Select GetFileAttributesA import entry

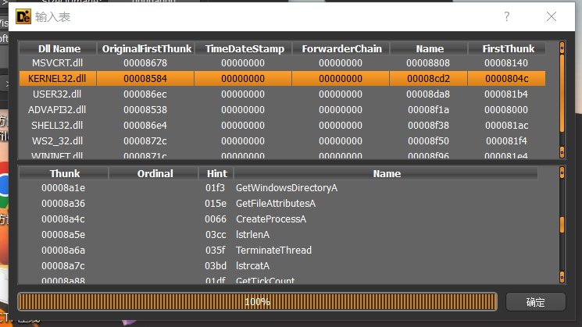278,204
